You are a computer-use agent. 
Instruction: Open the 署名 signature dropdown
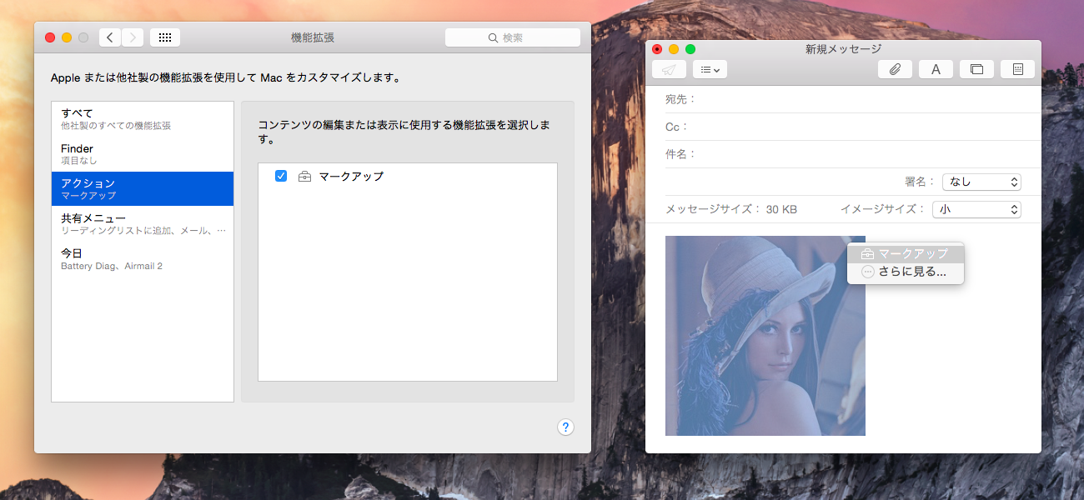pyautogui.click(x=981, y=182)
